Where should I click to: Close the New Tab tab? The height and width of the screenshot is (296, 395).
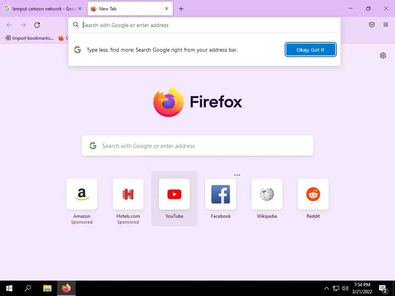click(167, 8)
